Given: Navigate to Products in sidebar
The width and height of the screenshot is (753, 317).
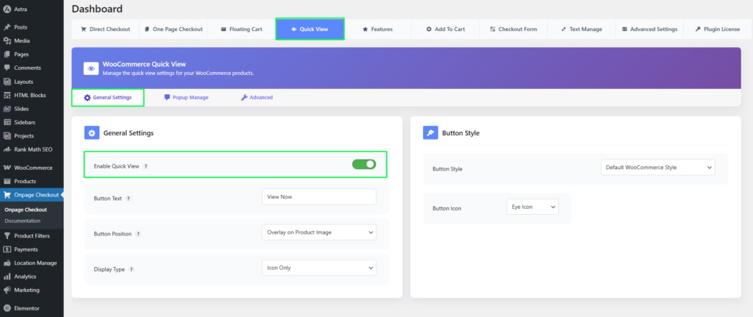Looking at the screenshot, I should [x=25, y=181].
